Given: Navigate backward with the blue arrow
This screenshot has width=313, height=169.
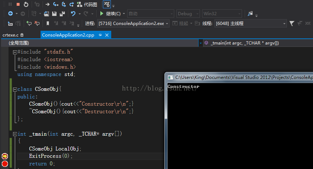Looking at the screenshot, I should (x=11, y=13).
